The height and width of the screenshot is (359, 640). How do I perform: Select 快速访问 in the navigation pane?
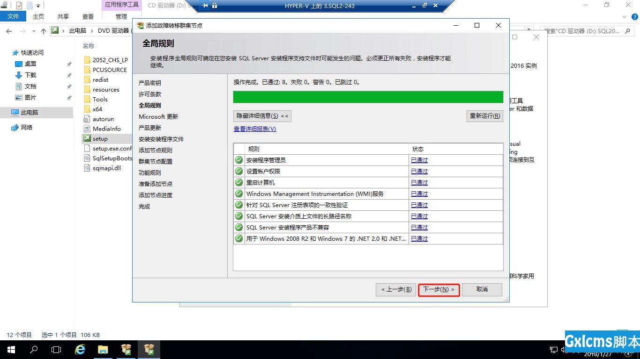point(32,53)
